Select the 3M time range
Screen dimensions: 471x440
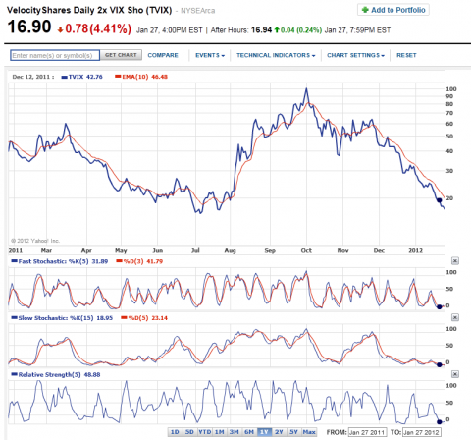(x=235, y=432)
